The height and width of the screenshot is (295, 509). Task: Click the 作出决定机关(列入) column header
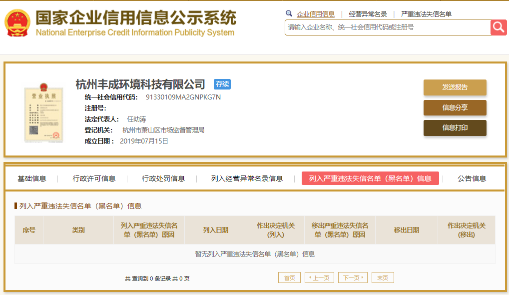[276, 230]
